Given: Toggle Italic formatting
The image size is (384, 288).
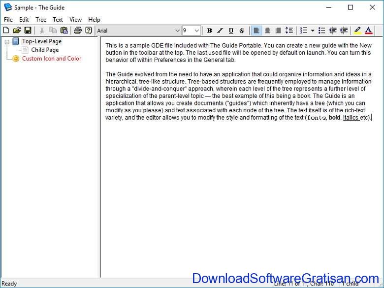Looking at the screenshot, I should (x=220, y=31).
